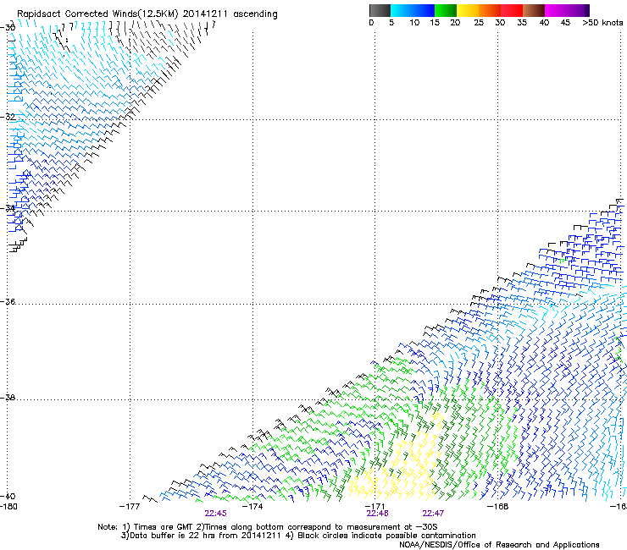Click the purple 45-50 knots legend segment

click(x=578, y=10)
